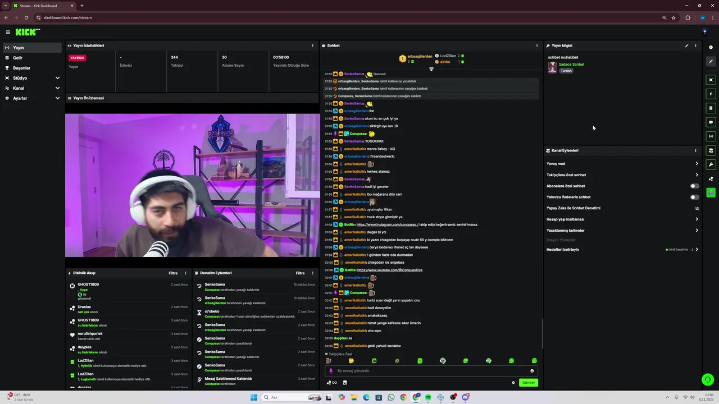Open WhatsApp from the taskbar
The image size is (719, 404).
(x=391, y=397)
